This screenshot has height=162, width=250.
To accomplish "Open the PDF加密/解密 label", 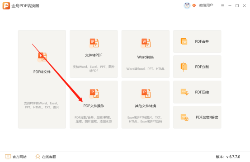I will [207, 117].
